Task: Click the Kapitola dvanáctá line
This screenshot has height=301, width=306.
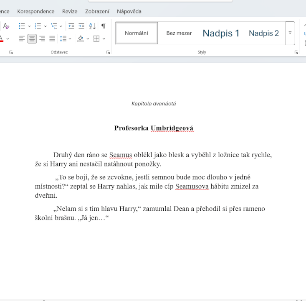Action: (x=154, y=104)
